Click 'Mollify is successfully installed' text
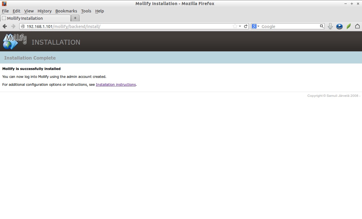Screen dimensions: 362x219 click(x=31, y=69)
